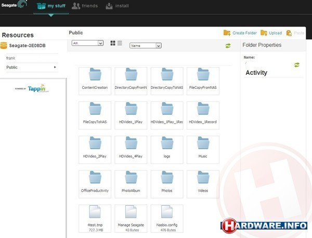The image size is (312, 238).
Task: Switch to grid thumbnail view
Action: (x=113, y=43)
